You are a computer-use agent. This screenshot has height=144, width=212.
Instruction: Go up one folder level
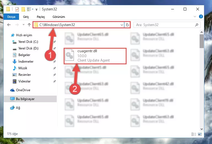tap(29, 25)
